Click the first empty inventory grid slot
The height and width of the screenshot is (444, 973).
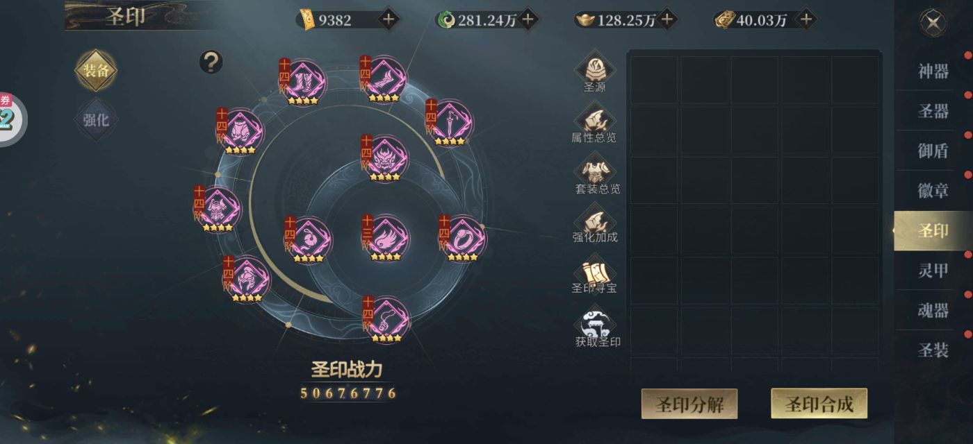pos(654,80)
